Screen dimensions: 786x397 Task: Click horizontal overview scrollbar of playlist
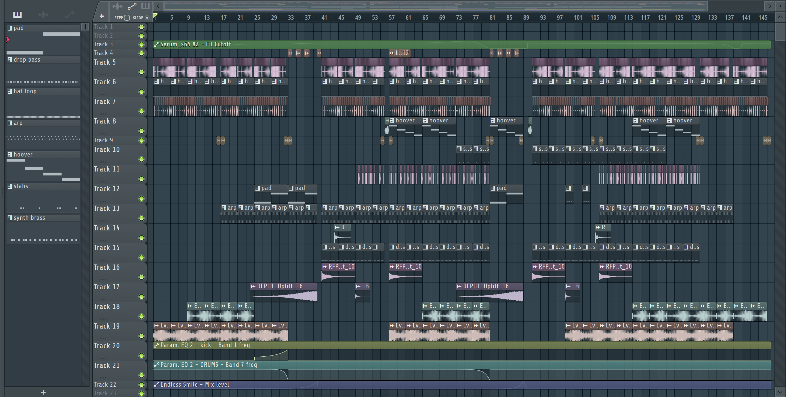(x=436, y=6)
